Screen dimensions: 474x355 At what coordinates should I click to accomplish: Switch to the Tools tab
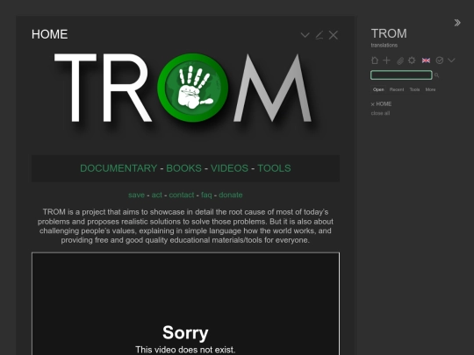(x=414, y=89)
